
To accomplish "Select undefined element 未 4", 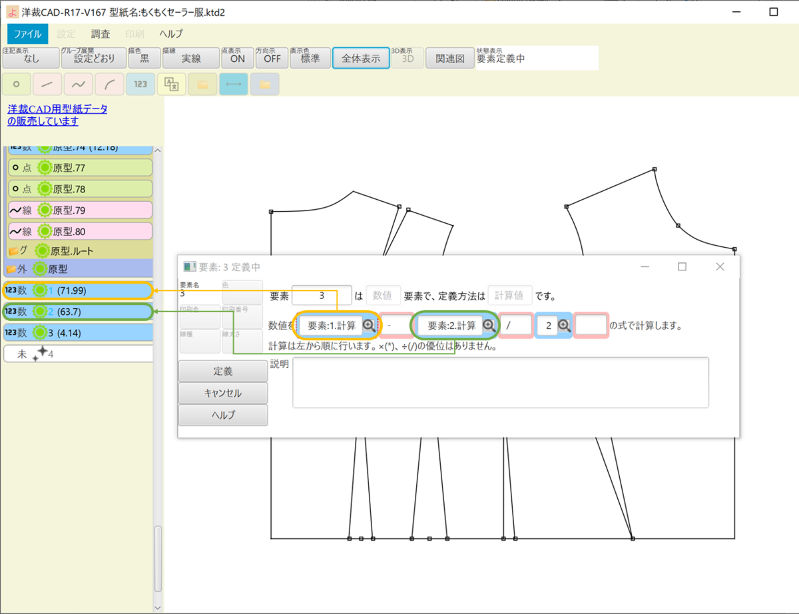I will click(x=78, y=354).
